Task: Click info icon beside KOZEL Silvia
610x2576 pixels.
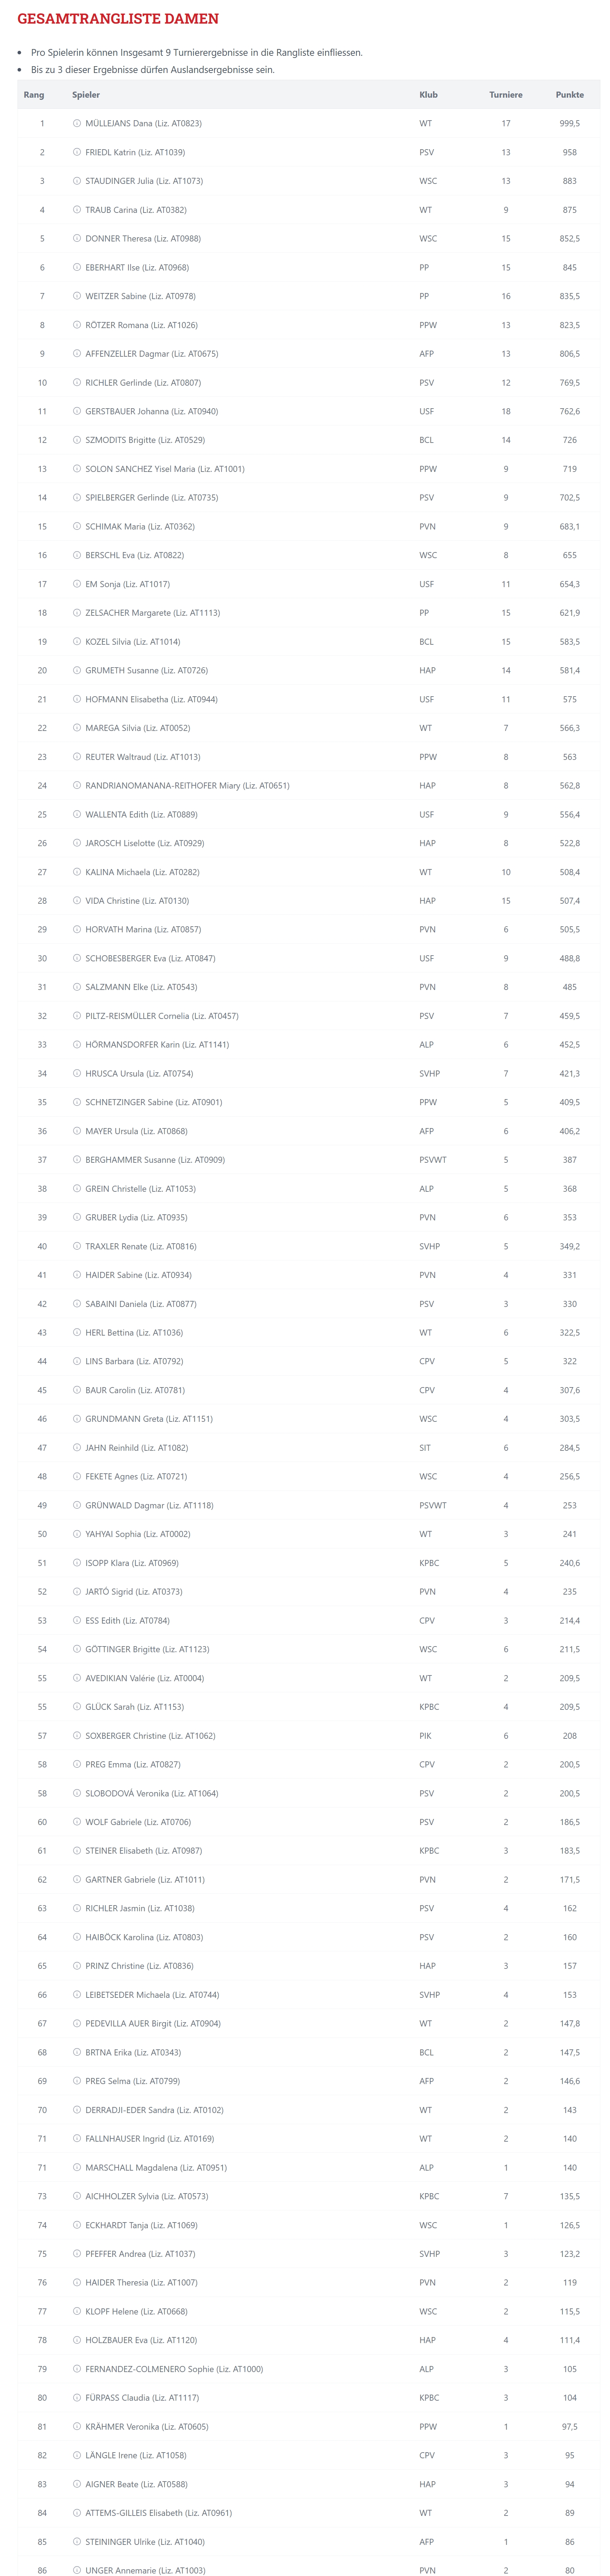Action: click(77, 642)
